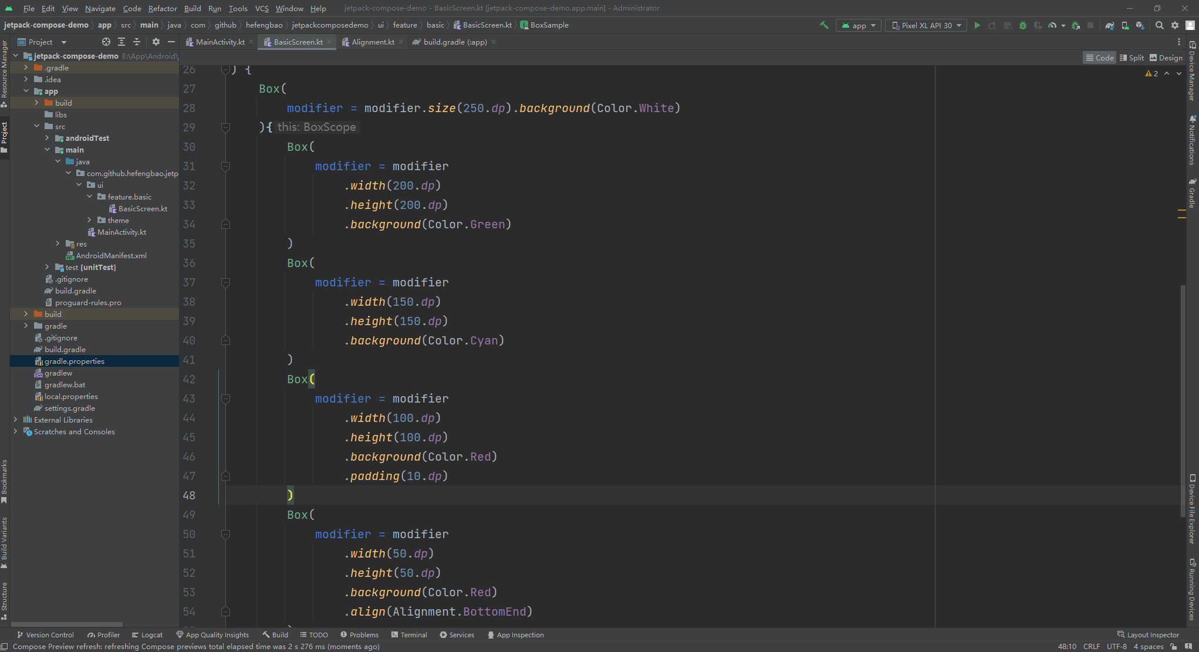
Task: Click Search Everywhere magnifier icon
Action: pos(1159,25)
